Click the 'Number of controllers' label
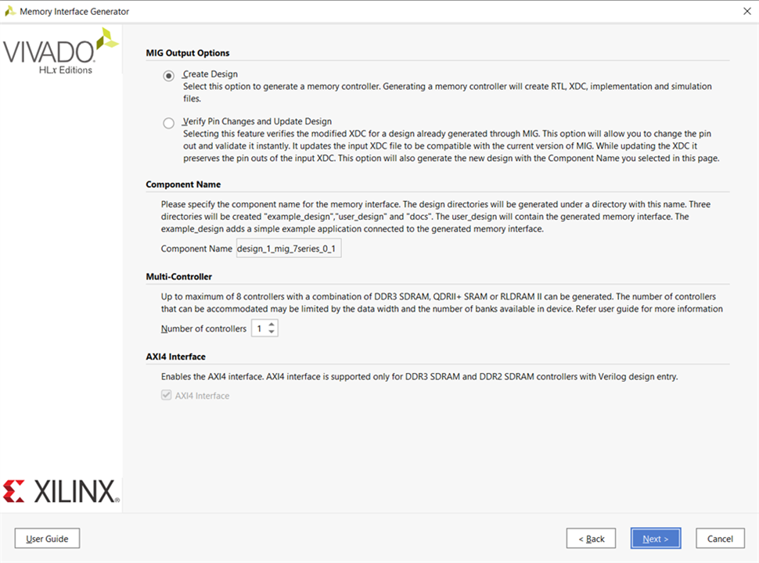This screenshot has width=759, height=563. [203, 328]
